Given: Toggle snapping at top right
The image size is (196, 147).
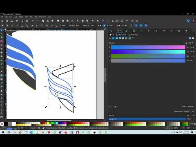Looking at the screenshot, I should [x=188, y=21].
